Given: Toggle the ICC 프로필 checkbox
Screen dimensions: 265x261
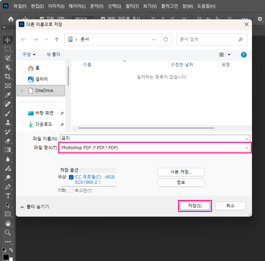Looking at the screenshot, I should (x=71, y=177).
